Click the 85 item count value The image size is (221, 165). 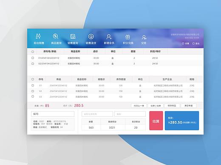coord(47,105)
